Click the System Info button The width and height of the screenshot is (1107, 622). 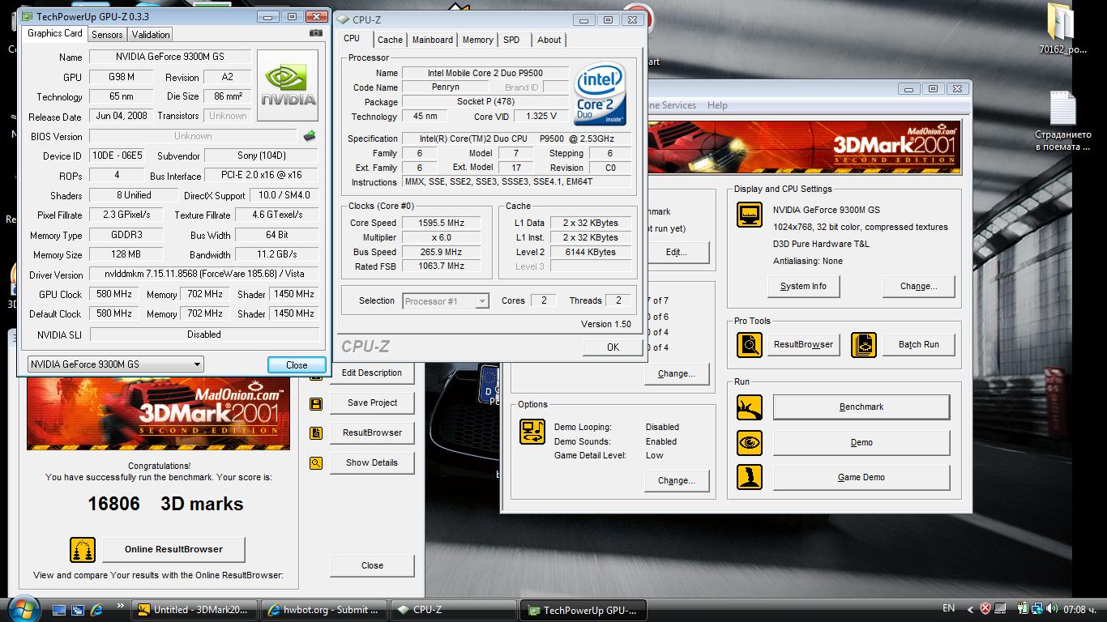pyautogui.click(x=803, y=286)
